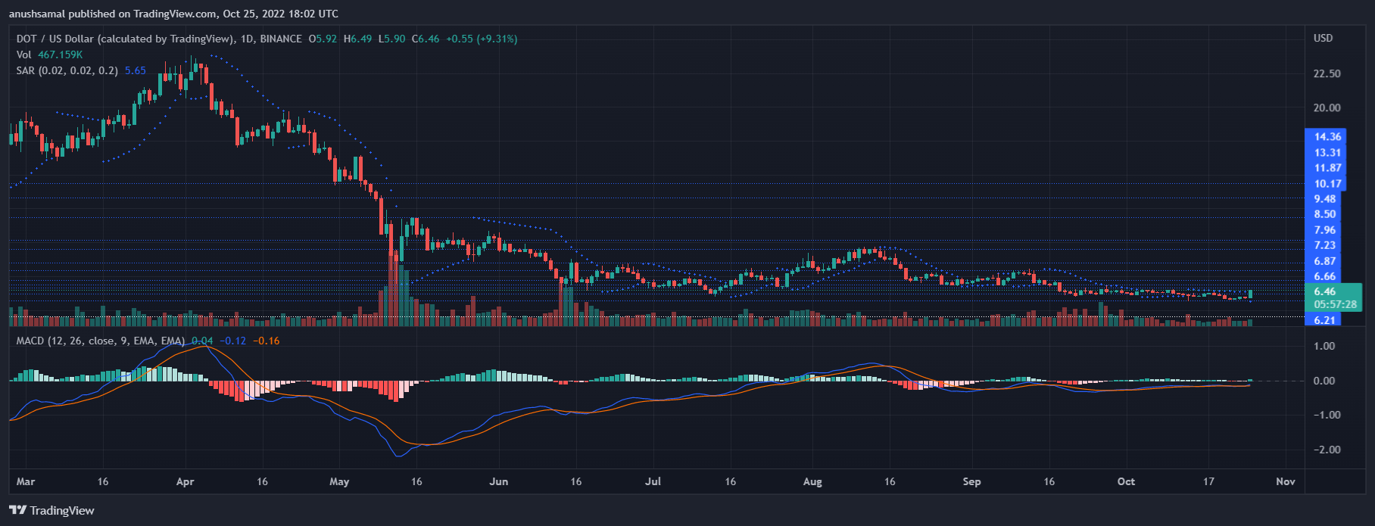
Task: Click the DOT / US Dollar symbol title
Action: click(55, 39)
